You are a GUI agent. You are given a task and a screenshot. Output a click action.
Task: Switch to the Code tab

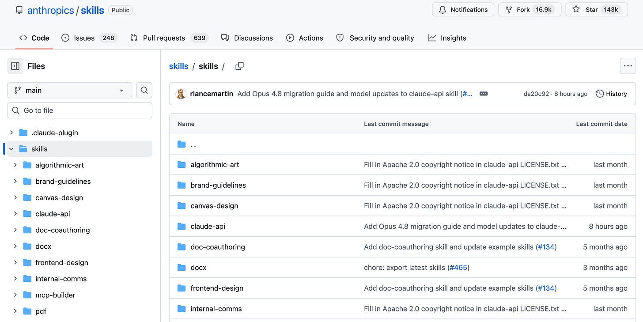[34, 38]
